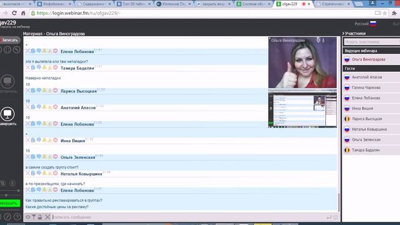Click the warning icon beside Наталья Ковыршина

coord(50,173)
